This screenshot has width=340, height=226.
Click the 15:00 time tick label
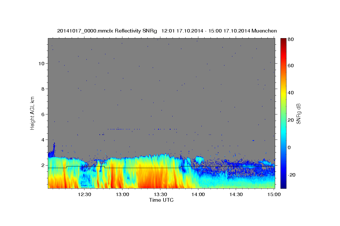[x=274, y=194]
